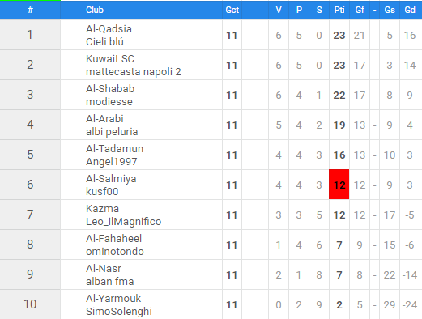Screen dimensions: 422x319
Task: Click the # ranking column header
Action: [x=30, y=10]
